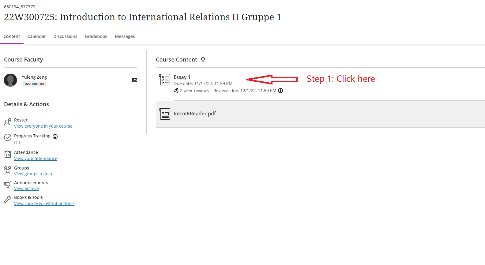Click the Progress Tracking checkmark circle icon
485x265 pixels.
tap(8, 137)
